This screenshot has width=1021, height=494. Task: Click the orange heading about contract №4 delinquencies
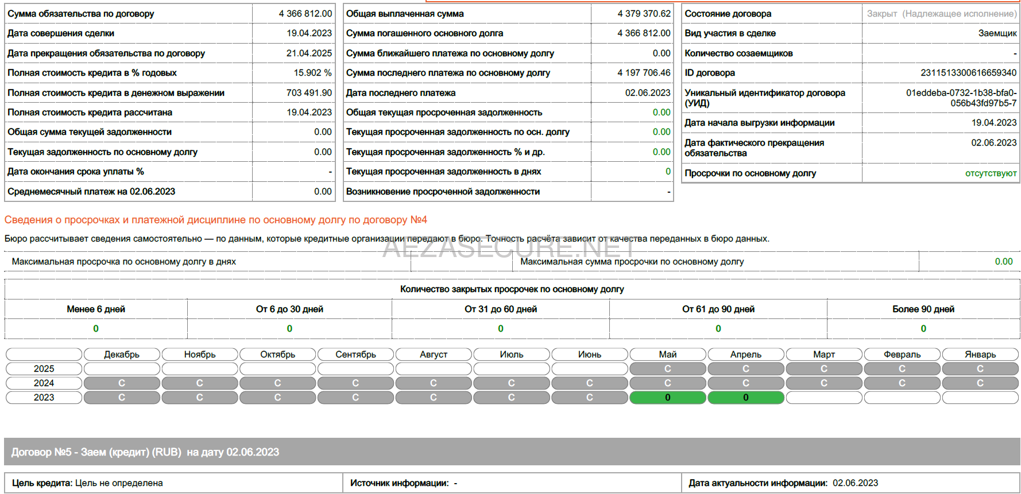click(216, 220)
